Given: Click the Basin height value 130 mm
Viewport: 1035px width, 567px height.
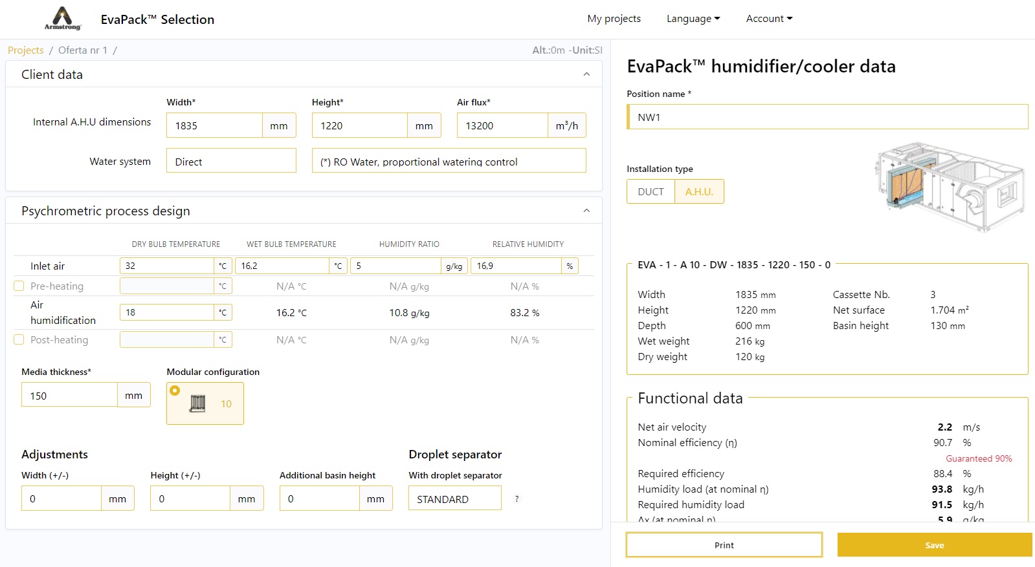Looking at the screenshot, I should [948, 326].
